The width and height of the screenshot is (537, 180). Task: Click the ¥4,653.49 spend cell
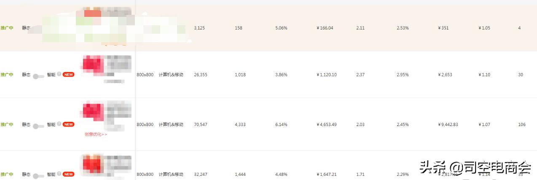pos(326,124)
